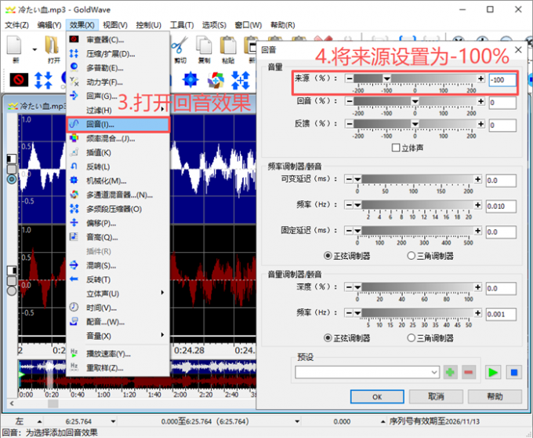The width and height of the screenshot is (533, 438).
Task: Click plus button on 固定延迟 slider
Action: 478,231
